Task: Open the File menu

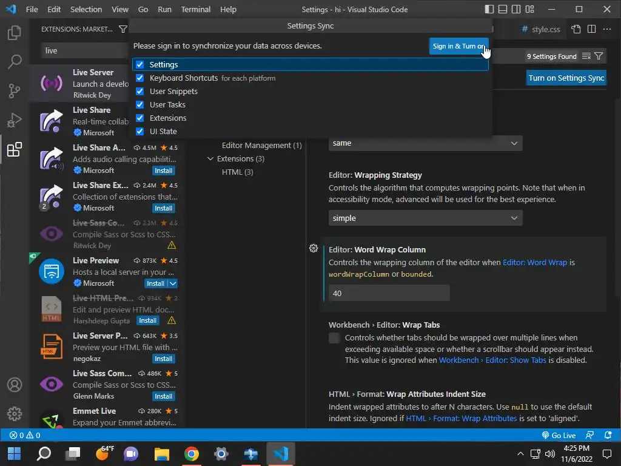Action: (32, 9)
